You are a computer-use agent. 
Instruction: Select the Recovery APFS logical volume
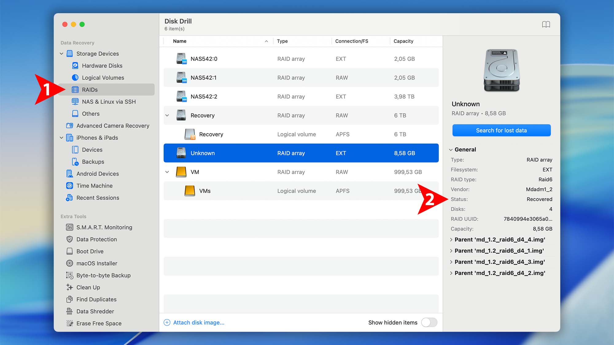tap(301, 134)
